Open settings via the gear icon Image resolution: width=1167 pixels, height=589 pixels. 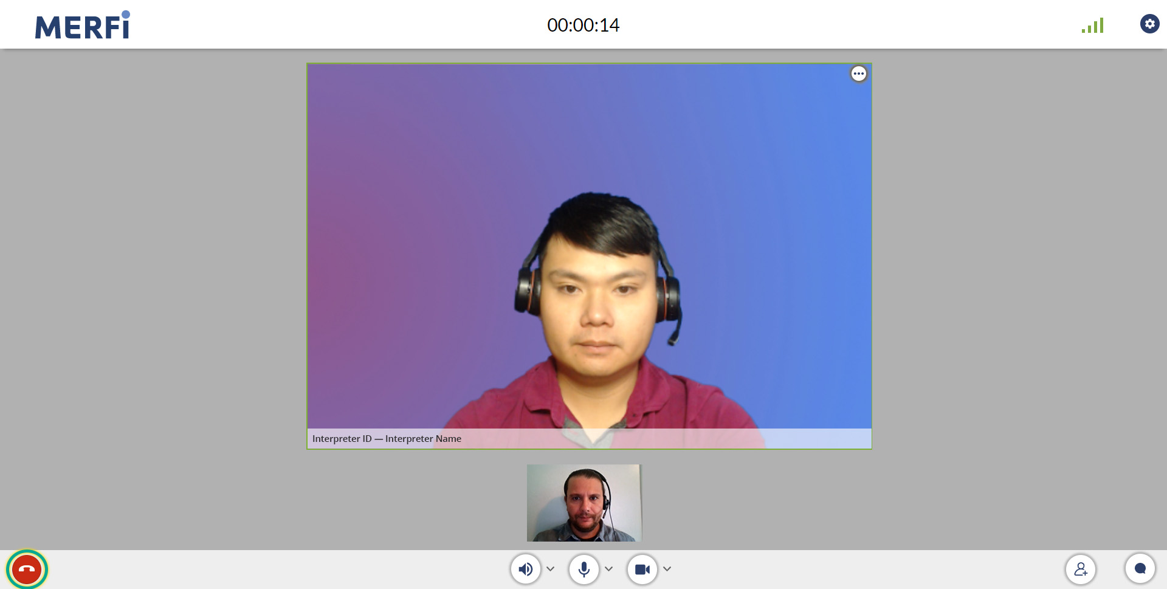click(1149, 24)
